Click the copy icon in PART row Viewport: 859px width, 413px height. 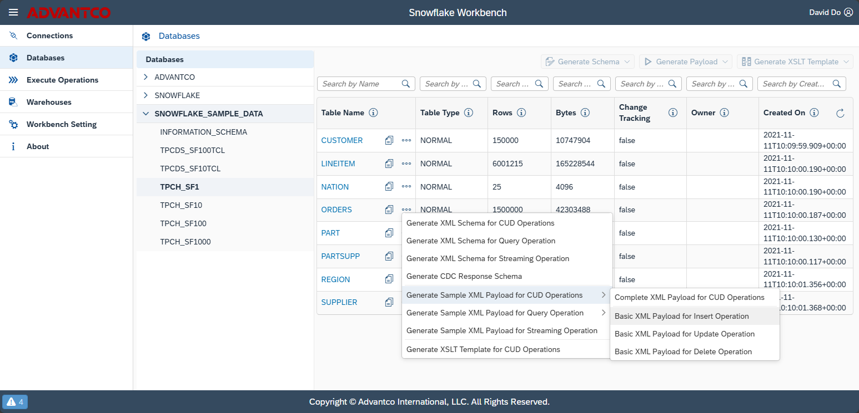[x=389, y=233]
